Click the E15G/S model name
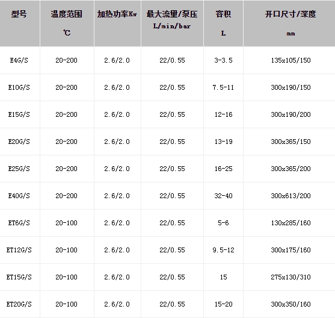 click(19, 114)
